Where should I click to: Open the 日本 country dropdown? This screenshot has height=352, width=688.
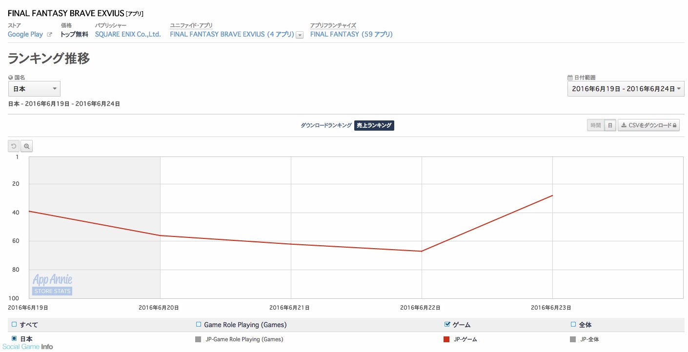34,89
